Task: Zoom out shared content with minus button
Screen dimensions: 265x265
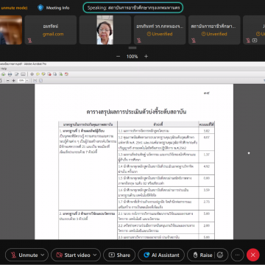Action: click(118, 57)
